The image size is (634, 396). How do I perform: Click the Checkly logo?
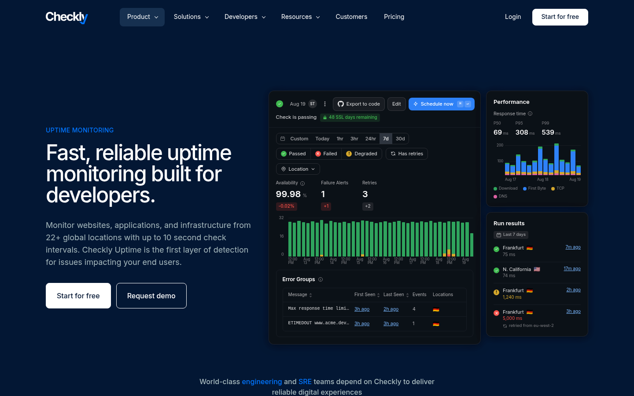click(67, 17)
